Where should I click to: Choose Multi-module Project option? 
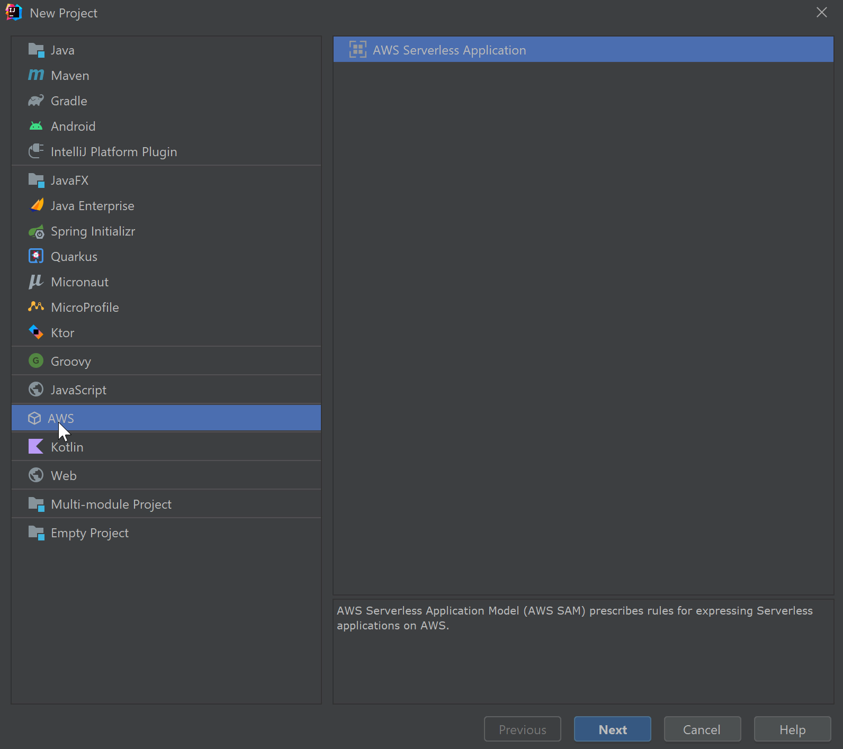111,504
